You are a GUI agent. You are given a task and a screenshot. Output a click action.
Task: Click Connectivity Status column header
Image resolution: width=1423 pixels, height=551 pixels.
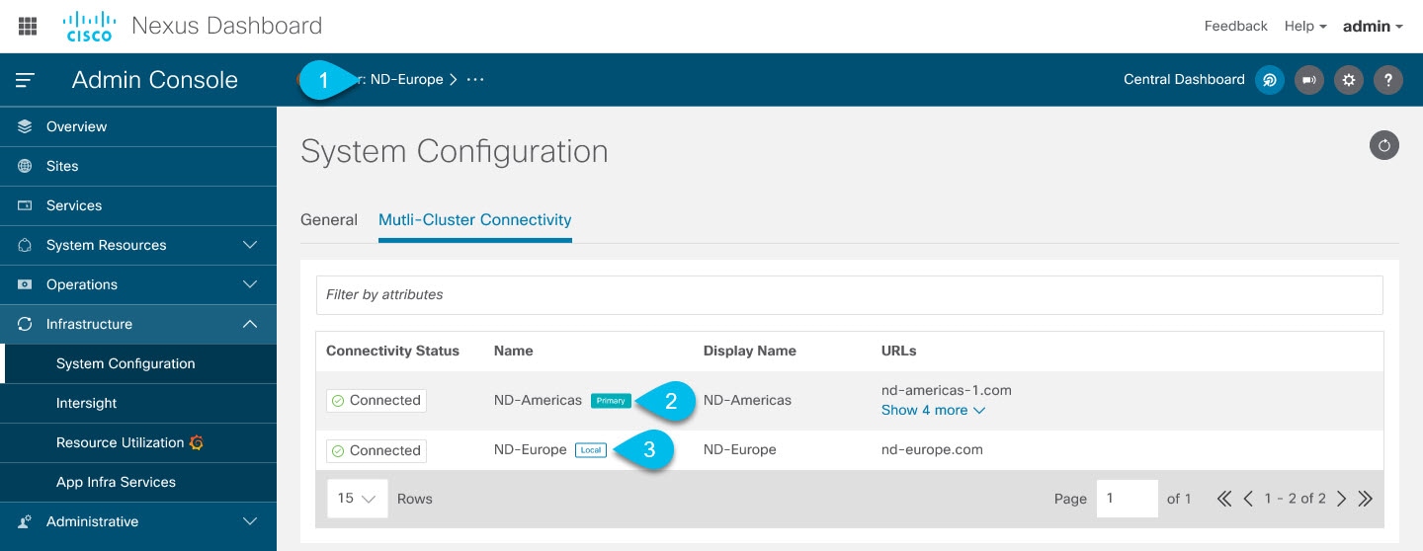[x=392, y=351]
